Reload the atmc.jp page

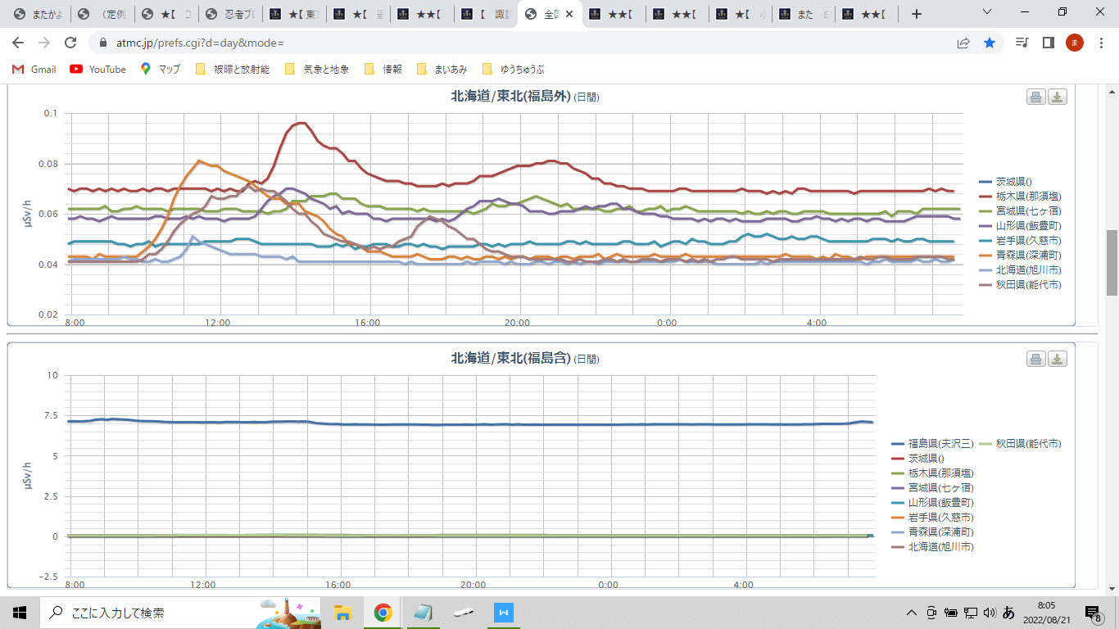click(70, 43)
